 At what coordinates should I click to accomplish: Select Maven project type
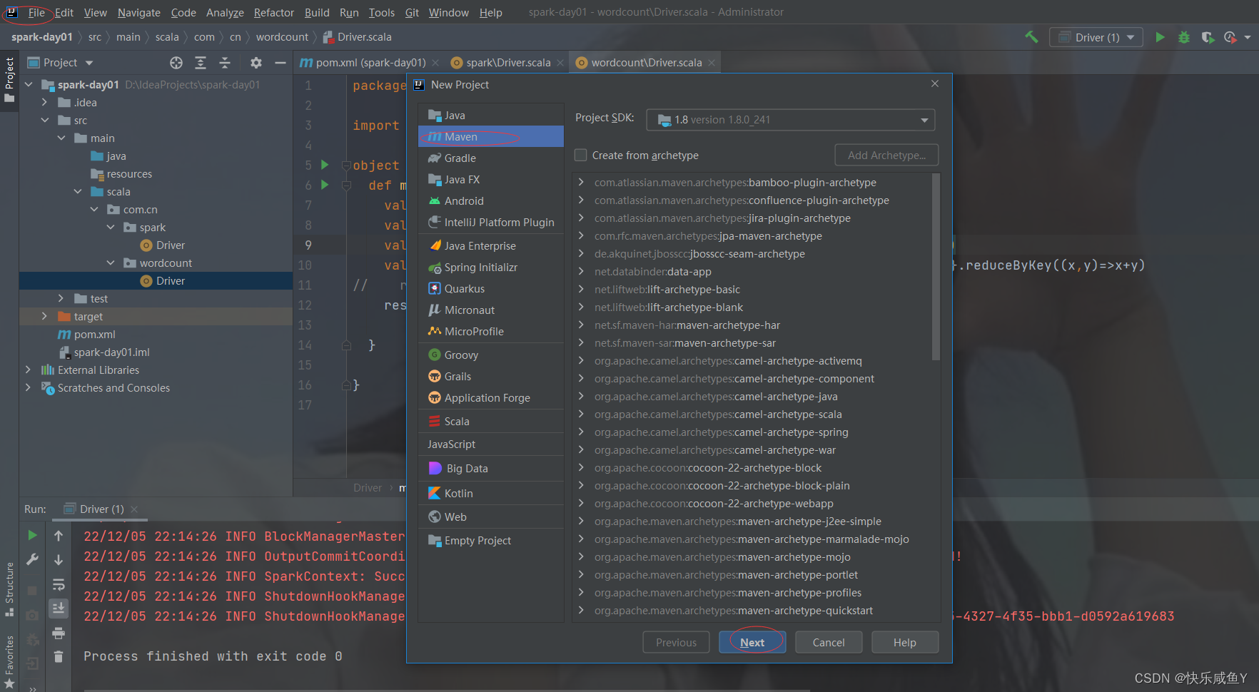pos(491,137)
